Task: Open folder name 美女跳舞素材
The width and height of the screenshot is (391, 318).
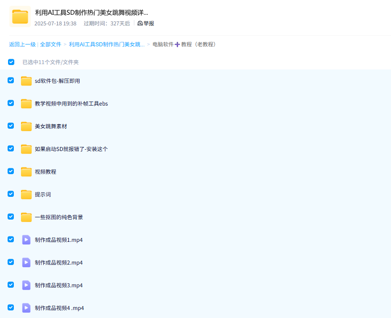Action: [51, 126]
